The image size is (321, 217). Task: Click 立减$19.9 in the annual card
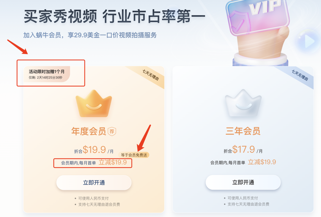[113, 162]
